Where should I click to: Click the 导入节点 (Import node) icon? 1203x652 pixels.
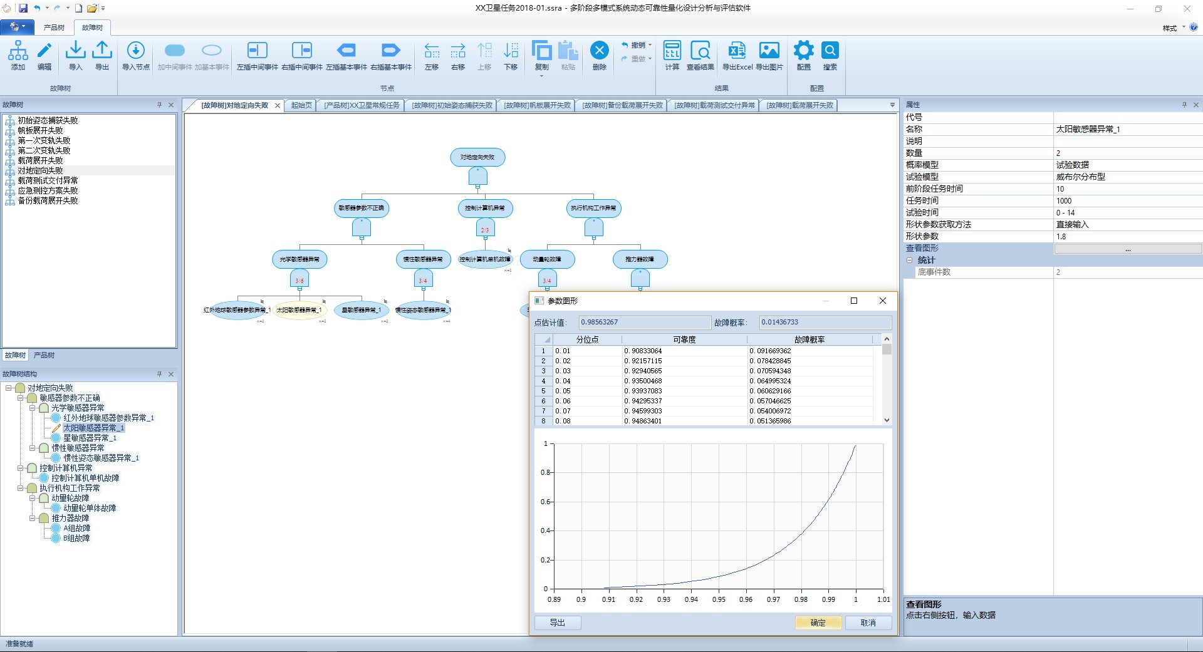pyautogui.click(x=136, y=55)
